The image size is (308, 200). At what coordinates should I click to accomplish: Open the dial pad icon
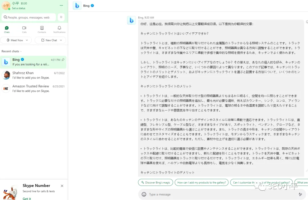tap(61, 17)
